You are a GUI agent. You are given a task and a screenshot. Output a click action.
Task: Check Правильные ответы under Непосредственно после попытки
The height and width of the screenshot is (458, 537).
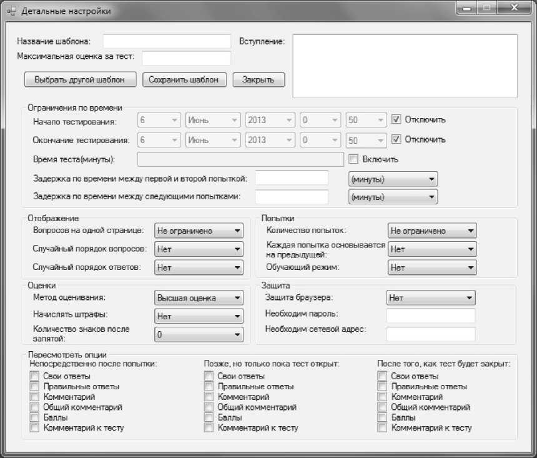click(34, 386)
